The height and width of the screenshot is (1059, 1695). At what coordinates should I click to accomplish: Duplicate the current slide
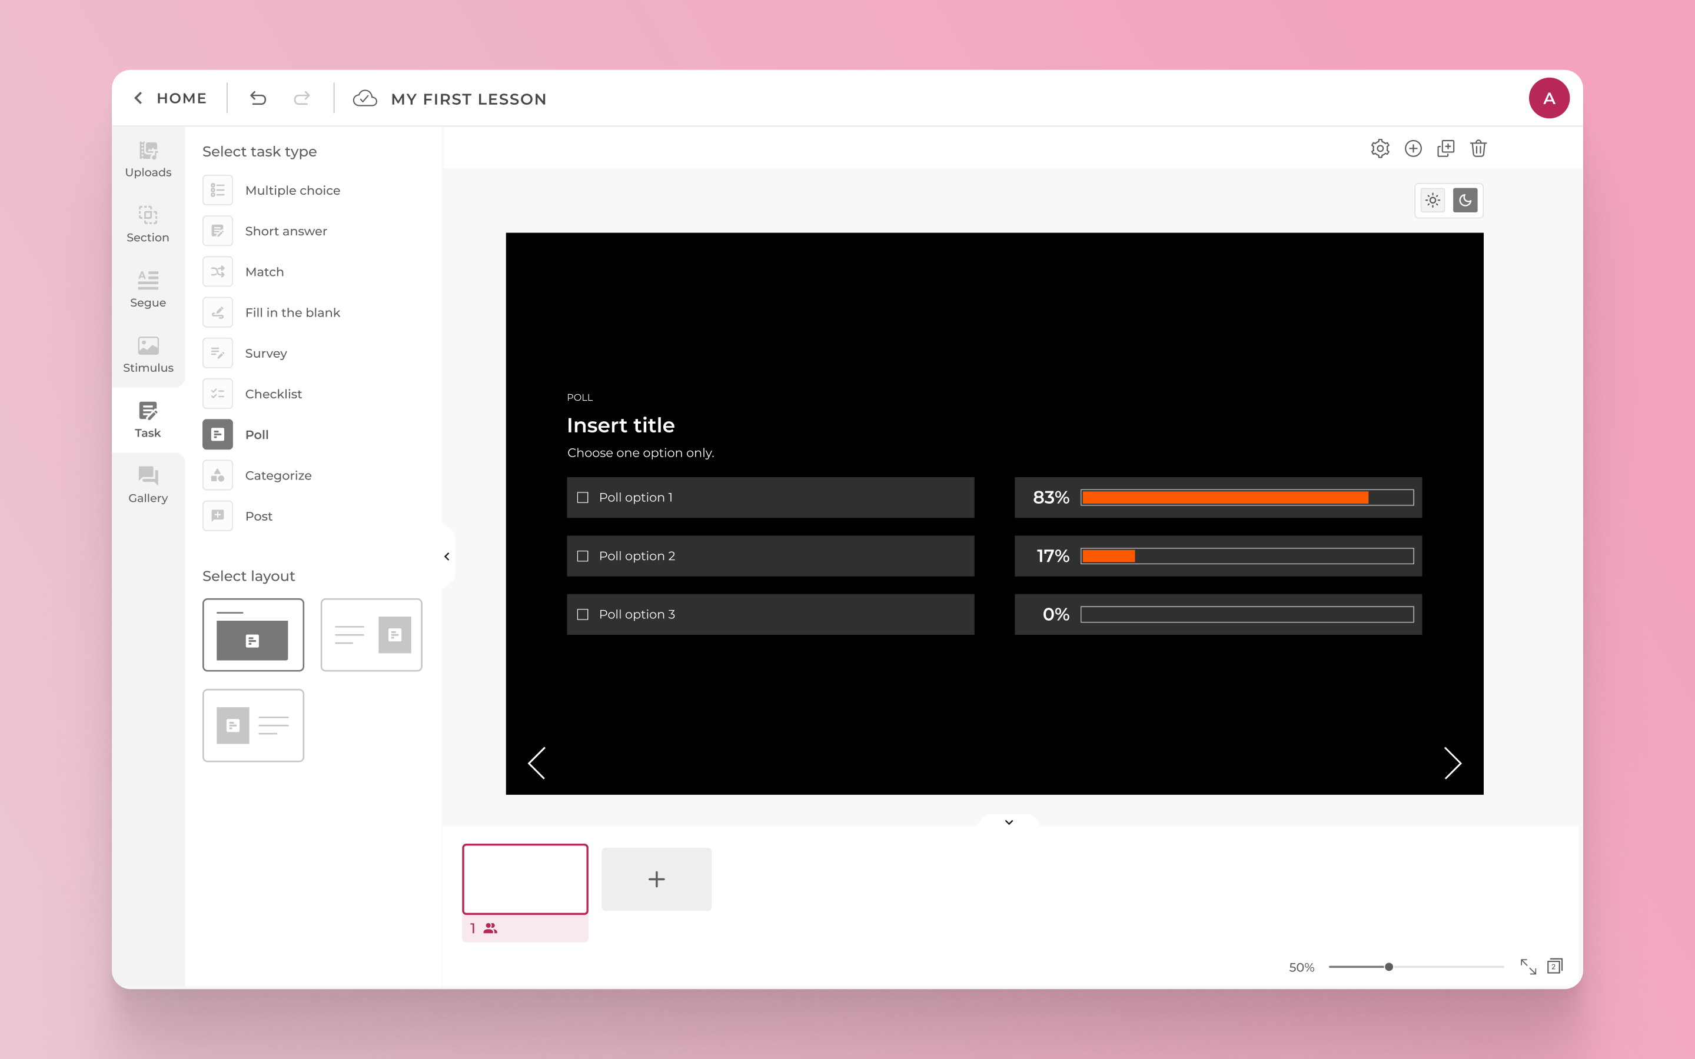click(x=1445, y=148)
